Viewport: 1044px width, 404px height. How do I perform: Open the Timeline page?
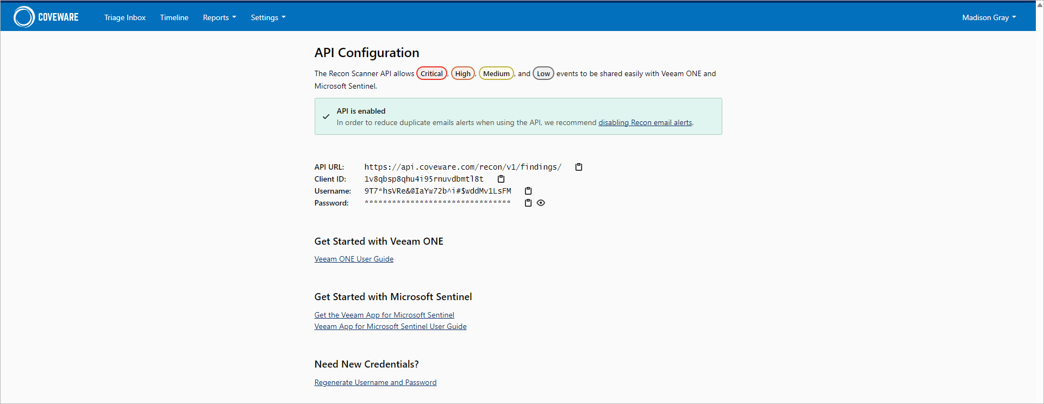(x=174, y=17)
